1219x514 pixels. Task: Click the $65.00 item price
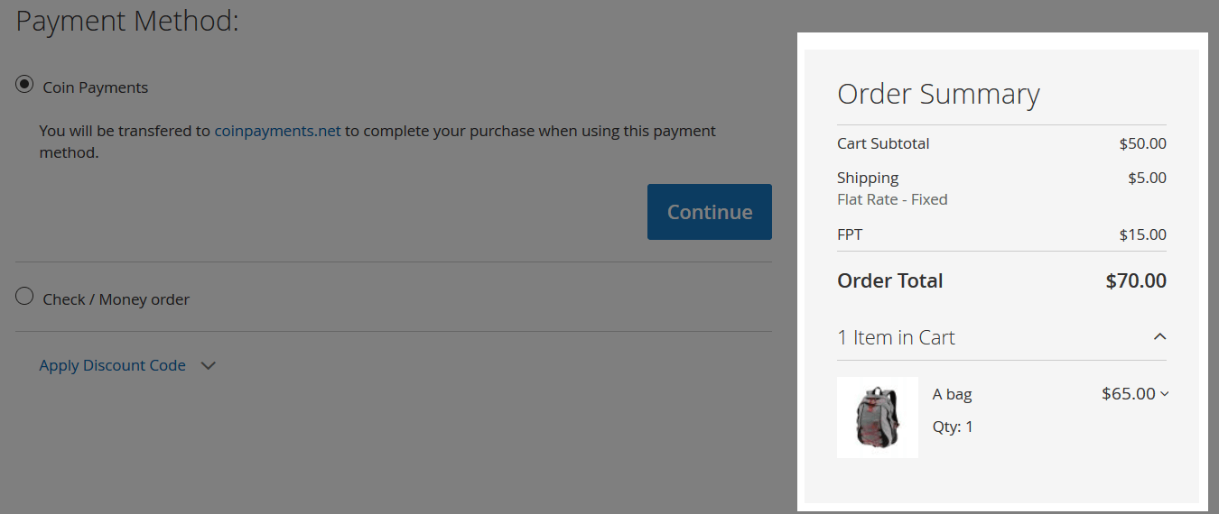point(1129,393)
